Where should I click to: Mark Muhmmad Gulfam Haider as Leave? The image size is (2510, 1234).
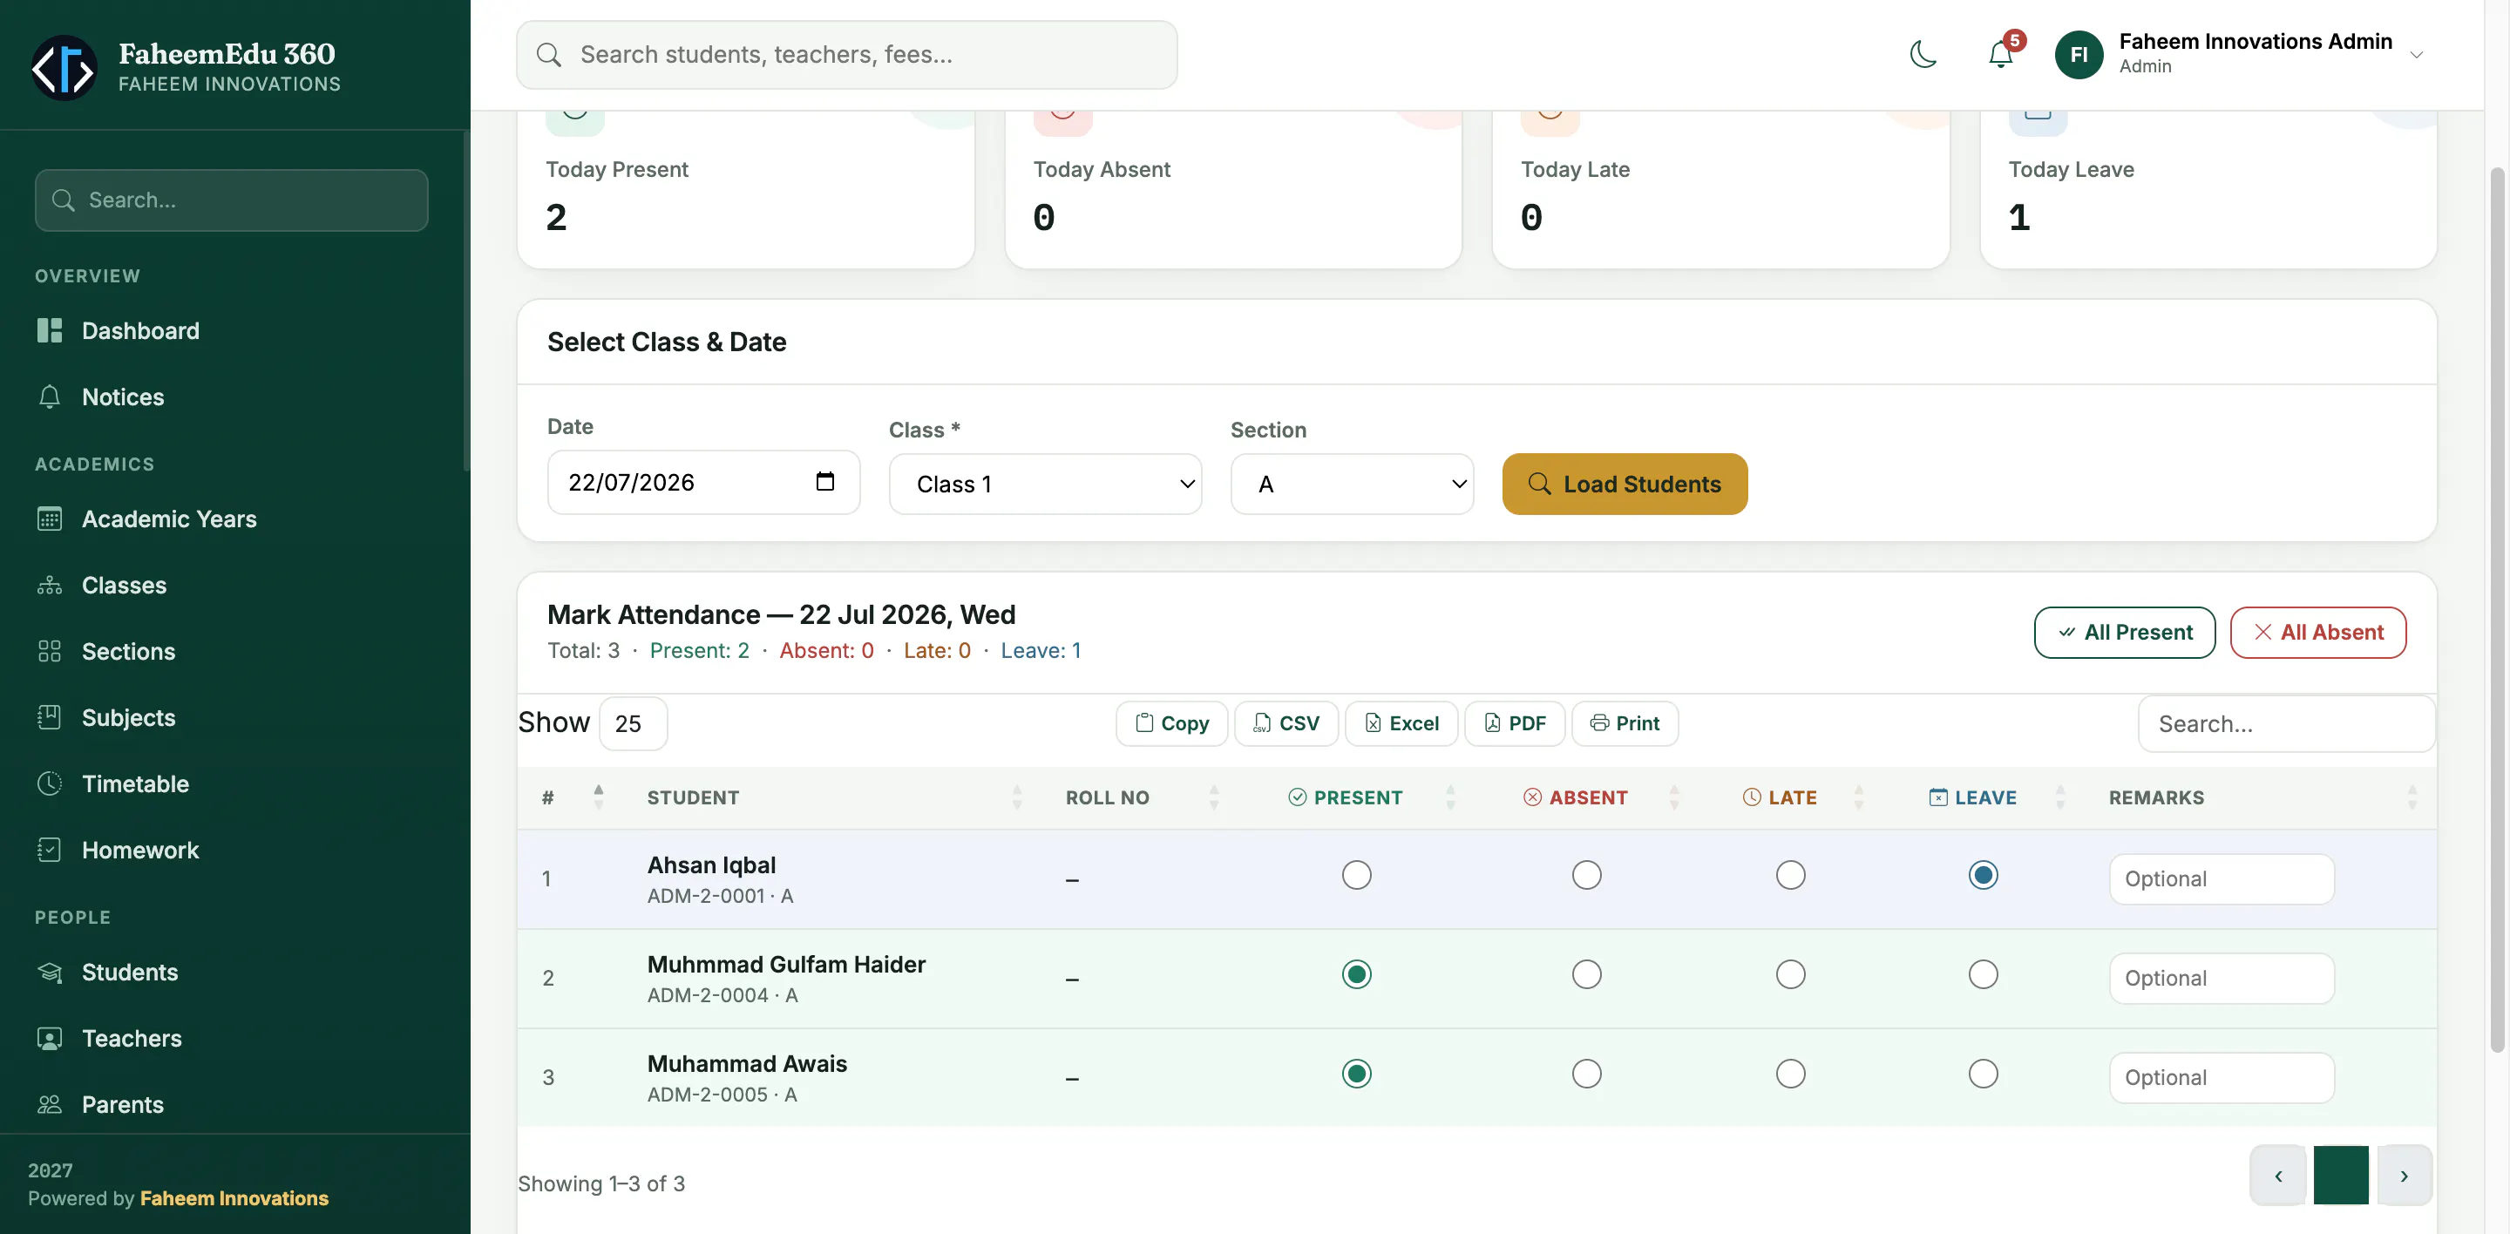tap(1983, 974)
